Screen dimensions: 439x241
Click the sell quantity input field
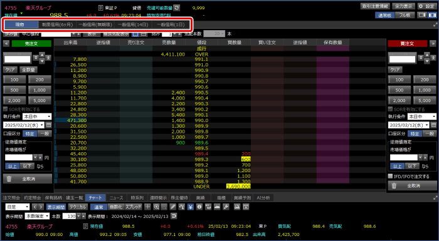[17, 59]
